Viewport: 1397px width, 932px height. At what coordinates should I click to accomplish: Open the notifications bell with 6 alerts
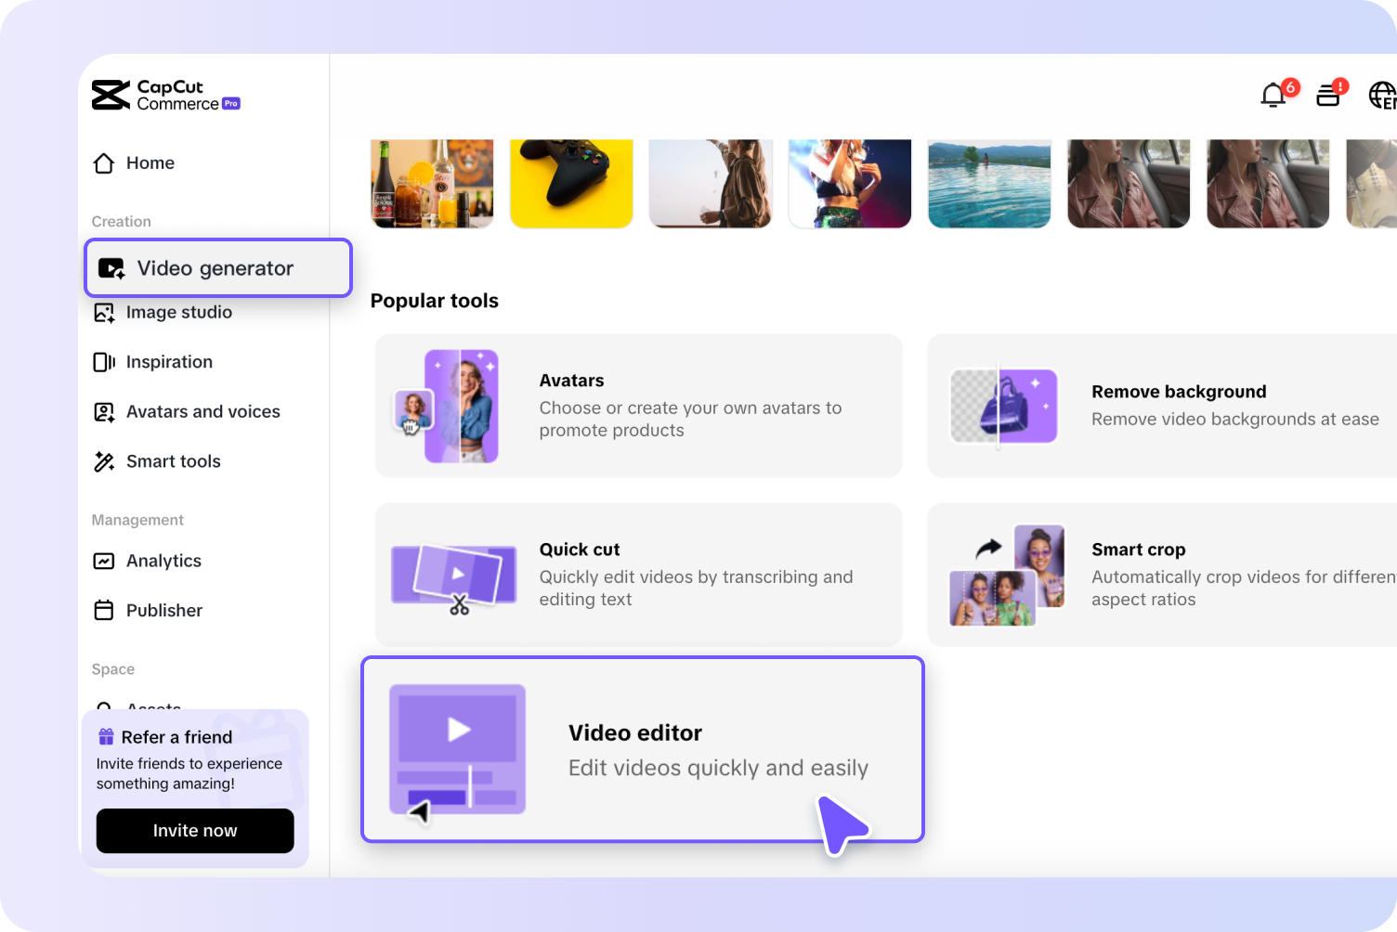point(1273,96)
